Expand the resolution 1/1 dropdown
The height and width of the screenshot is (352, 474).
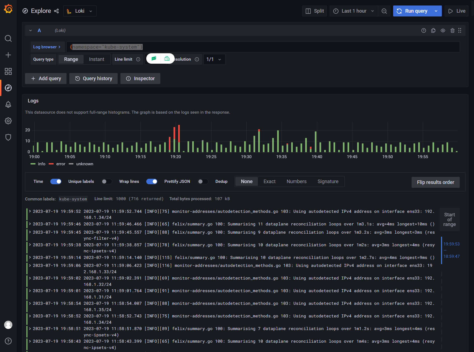tap(214, 59)
